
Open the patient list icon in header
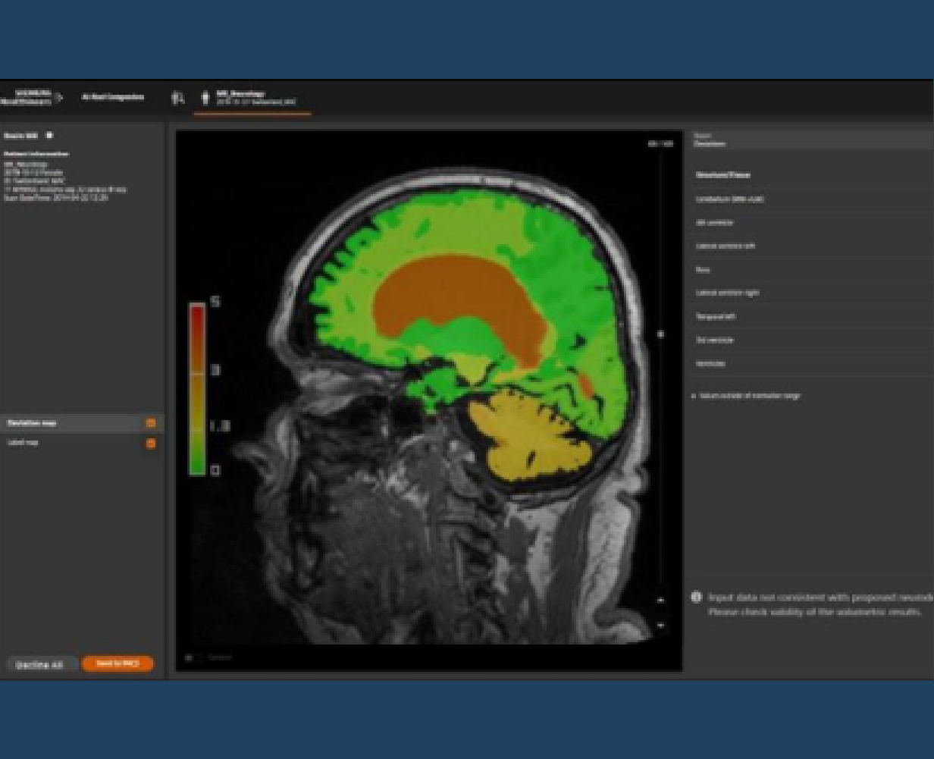coord(177,98)
